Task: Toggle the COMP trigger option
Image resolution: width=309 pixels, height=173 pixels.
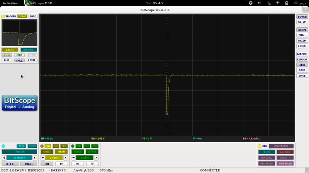Action: pyautogui.click(x=22, y=16)
